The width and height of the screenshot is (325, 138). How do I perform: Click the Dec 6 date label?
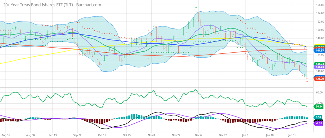tap(198, 135)
